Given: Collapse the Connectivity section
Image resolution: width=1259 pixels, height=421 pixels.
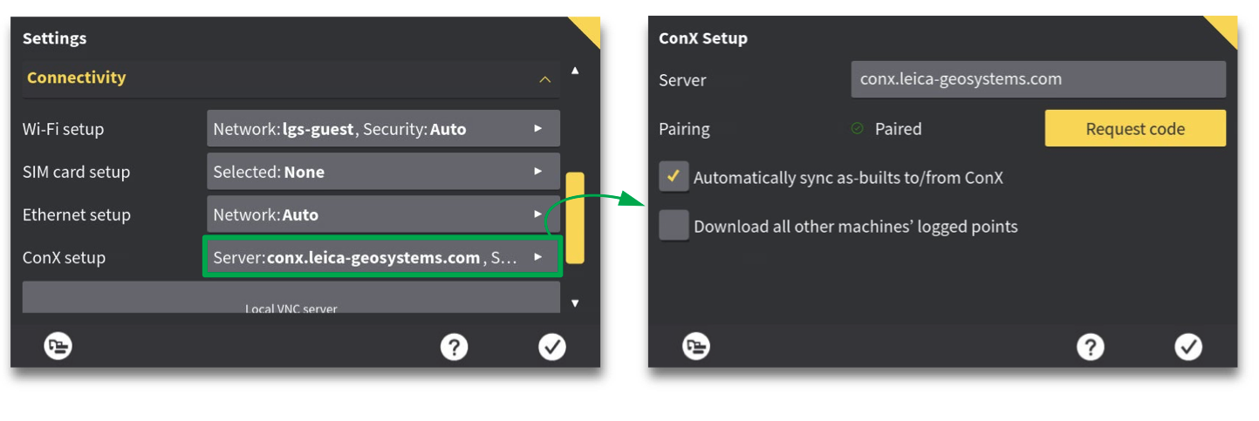Looking at the screenshot, I should pos(544,78).
